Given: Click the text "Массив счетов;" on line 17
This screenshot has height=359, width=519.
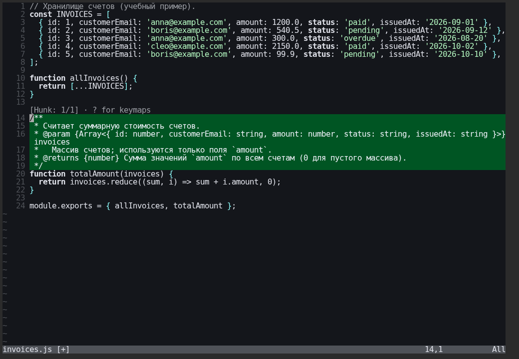Looking at the screenshot, I should tap(83, 150).
